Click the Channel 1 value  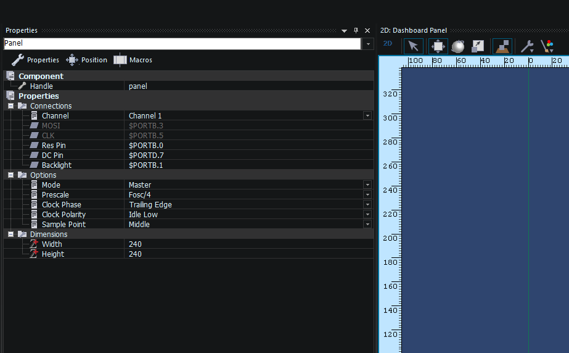[145, 116]
